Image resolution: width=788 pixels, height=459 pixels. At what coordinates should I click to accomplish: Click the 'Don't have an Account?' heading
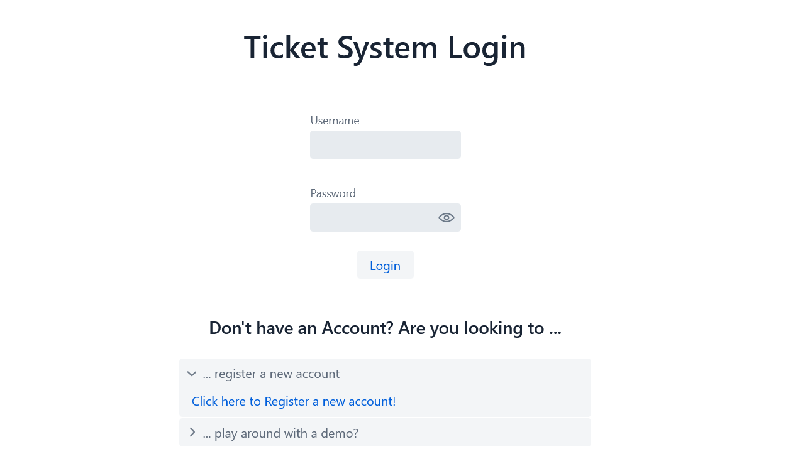tap(301, 328)
